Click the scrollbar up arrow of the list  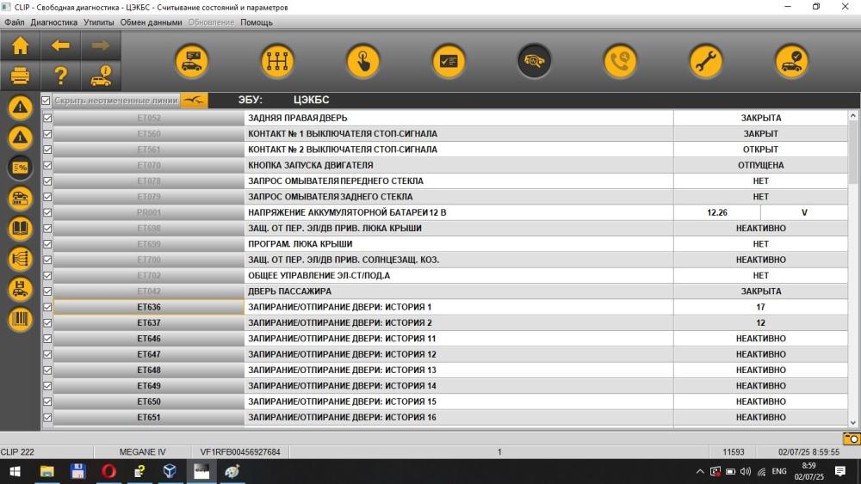coord(852,116)
